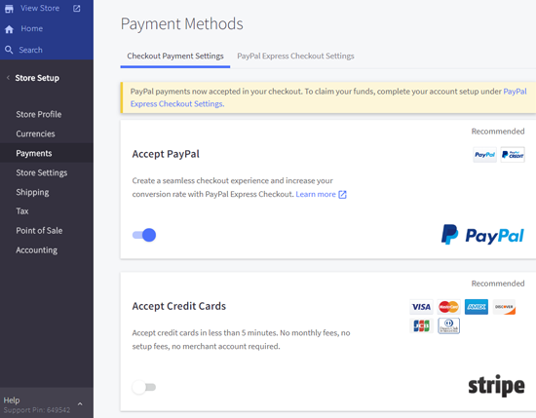Click the Stripe logo
The image size is (536, 418).
[x=496, y=386]
